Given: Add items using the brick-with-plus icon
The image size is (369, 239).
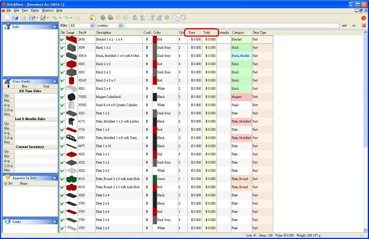Looking at the screenshot, I should 103,18.
